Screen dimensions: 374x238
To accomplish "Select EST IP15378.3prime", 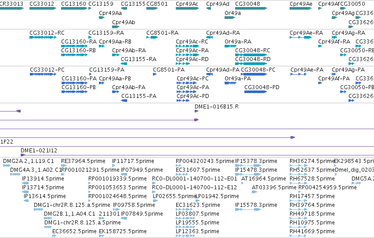I will 256,161.
